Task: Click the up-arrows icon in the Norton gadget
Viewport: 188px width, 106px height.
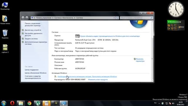Action: coord(169,29)
